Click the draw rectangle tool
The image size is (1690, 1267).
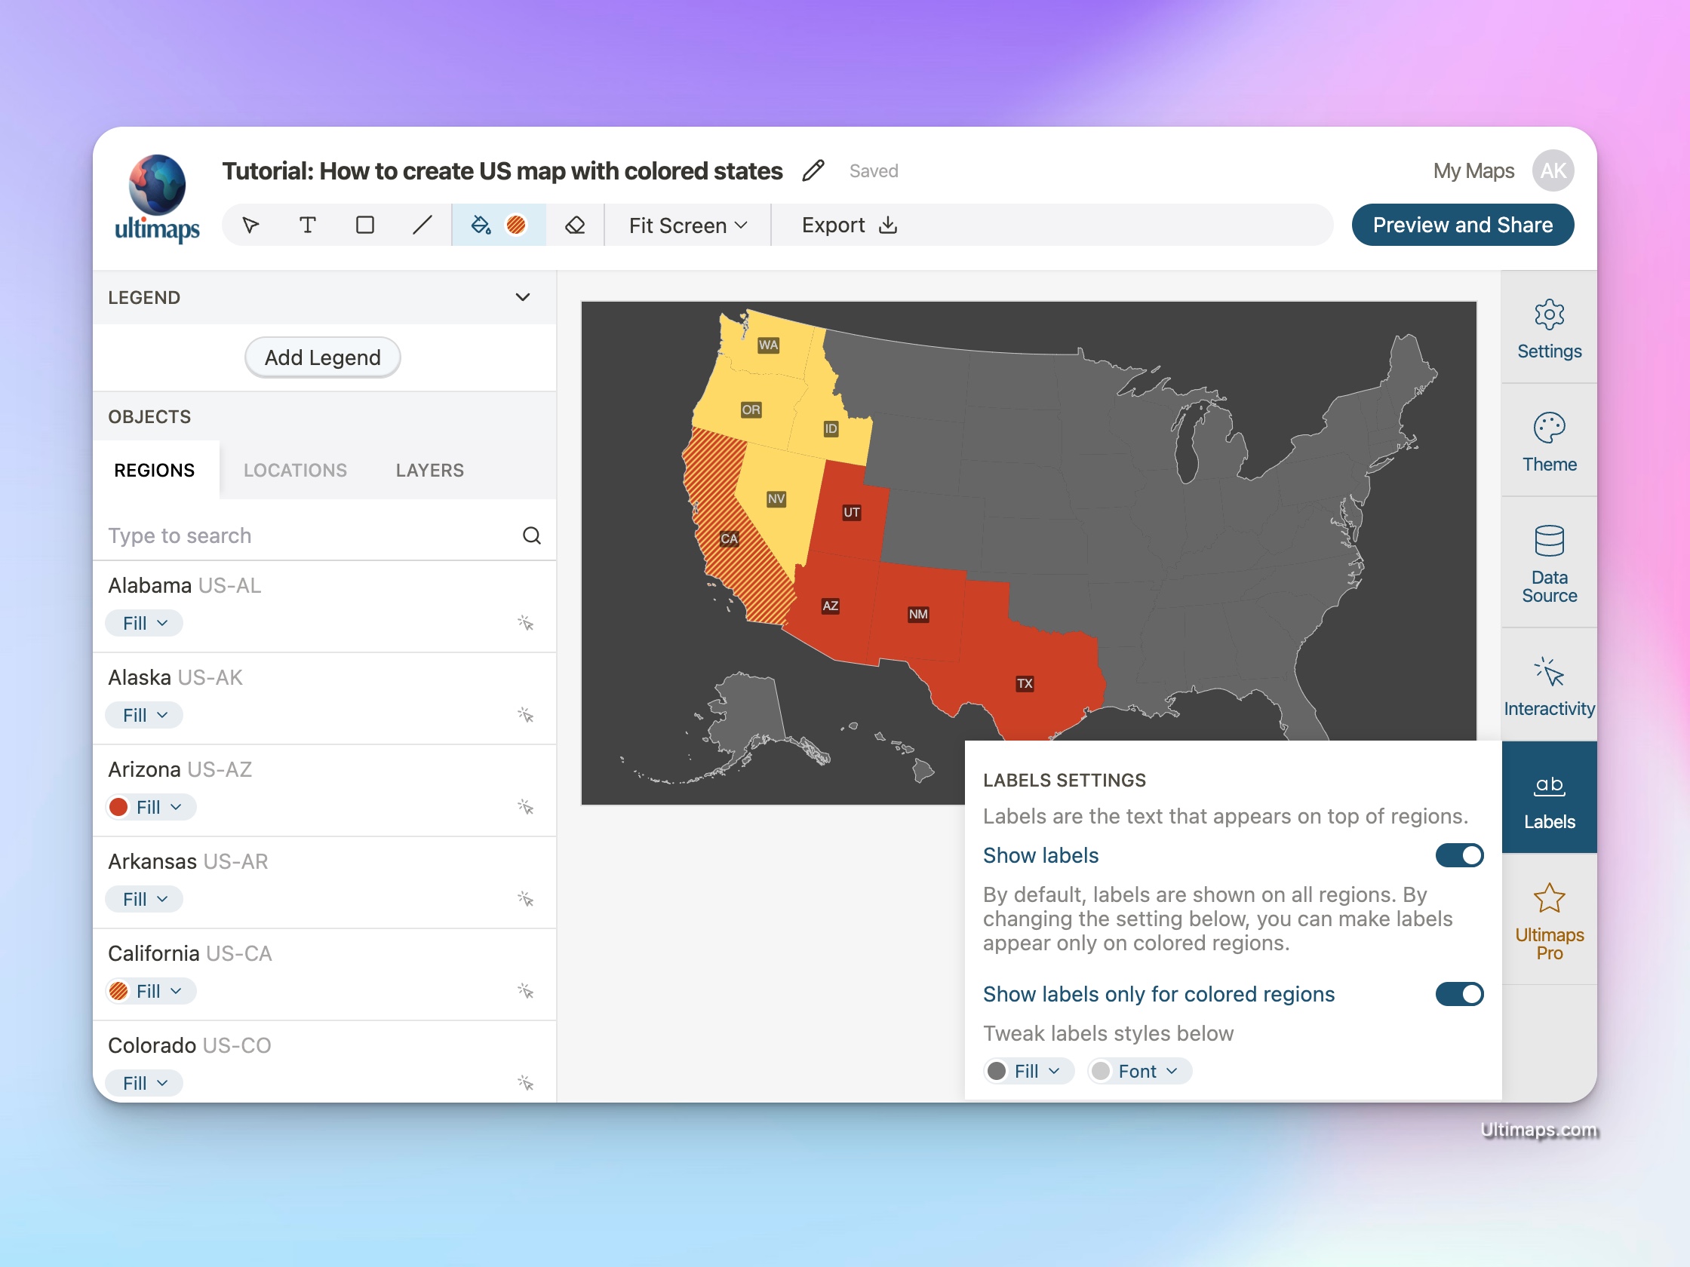click(366, 223)
